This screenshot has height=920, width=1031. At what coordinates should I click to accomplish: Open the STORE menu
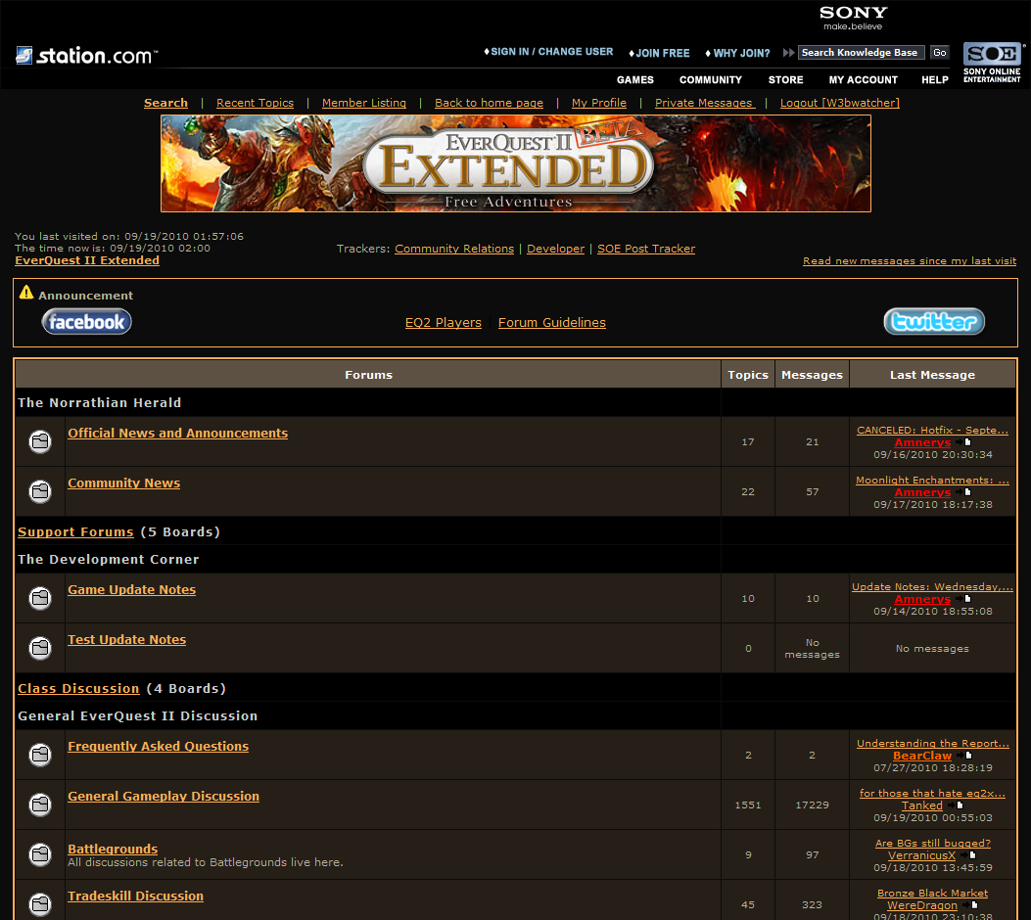(785, 79)
